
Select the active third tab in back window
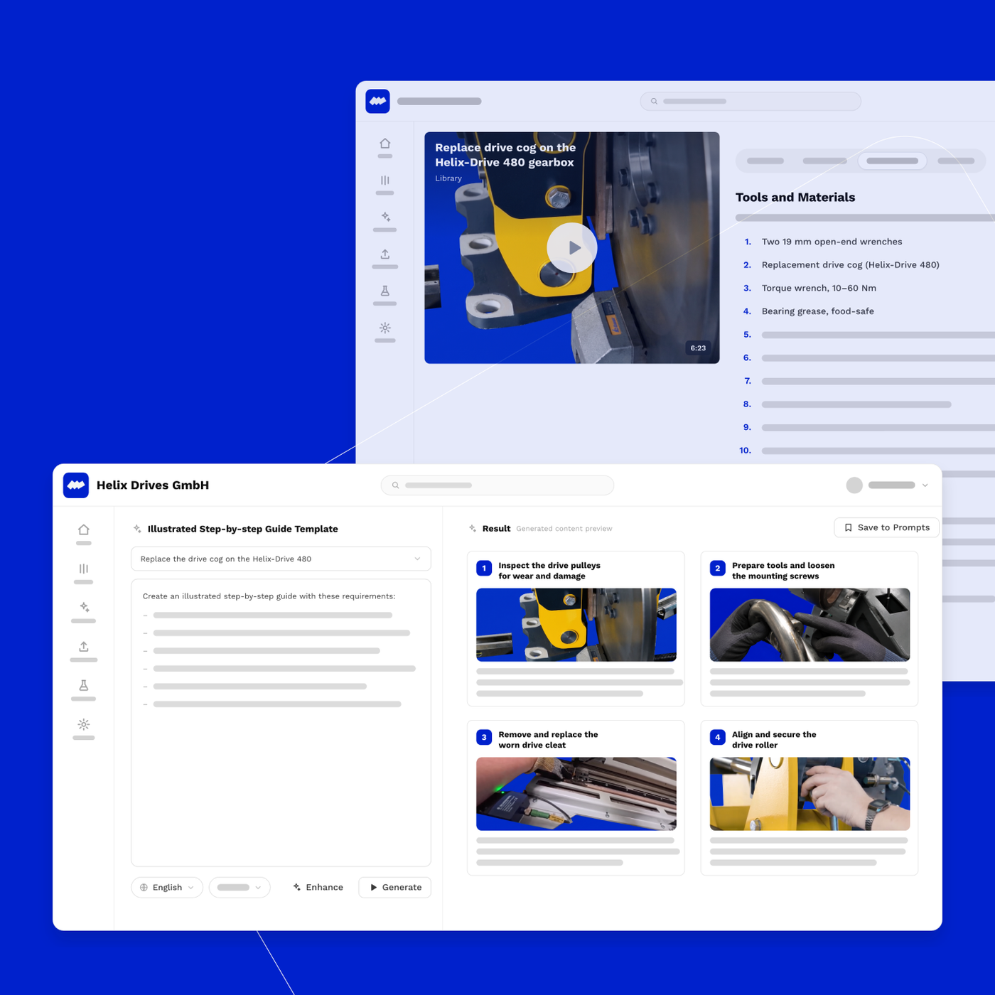[892, 161]
